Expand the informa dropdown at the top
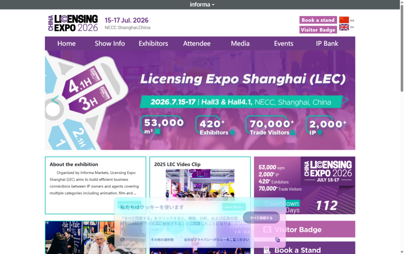This screenshot has height=254, width=404. point(202,5)
